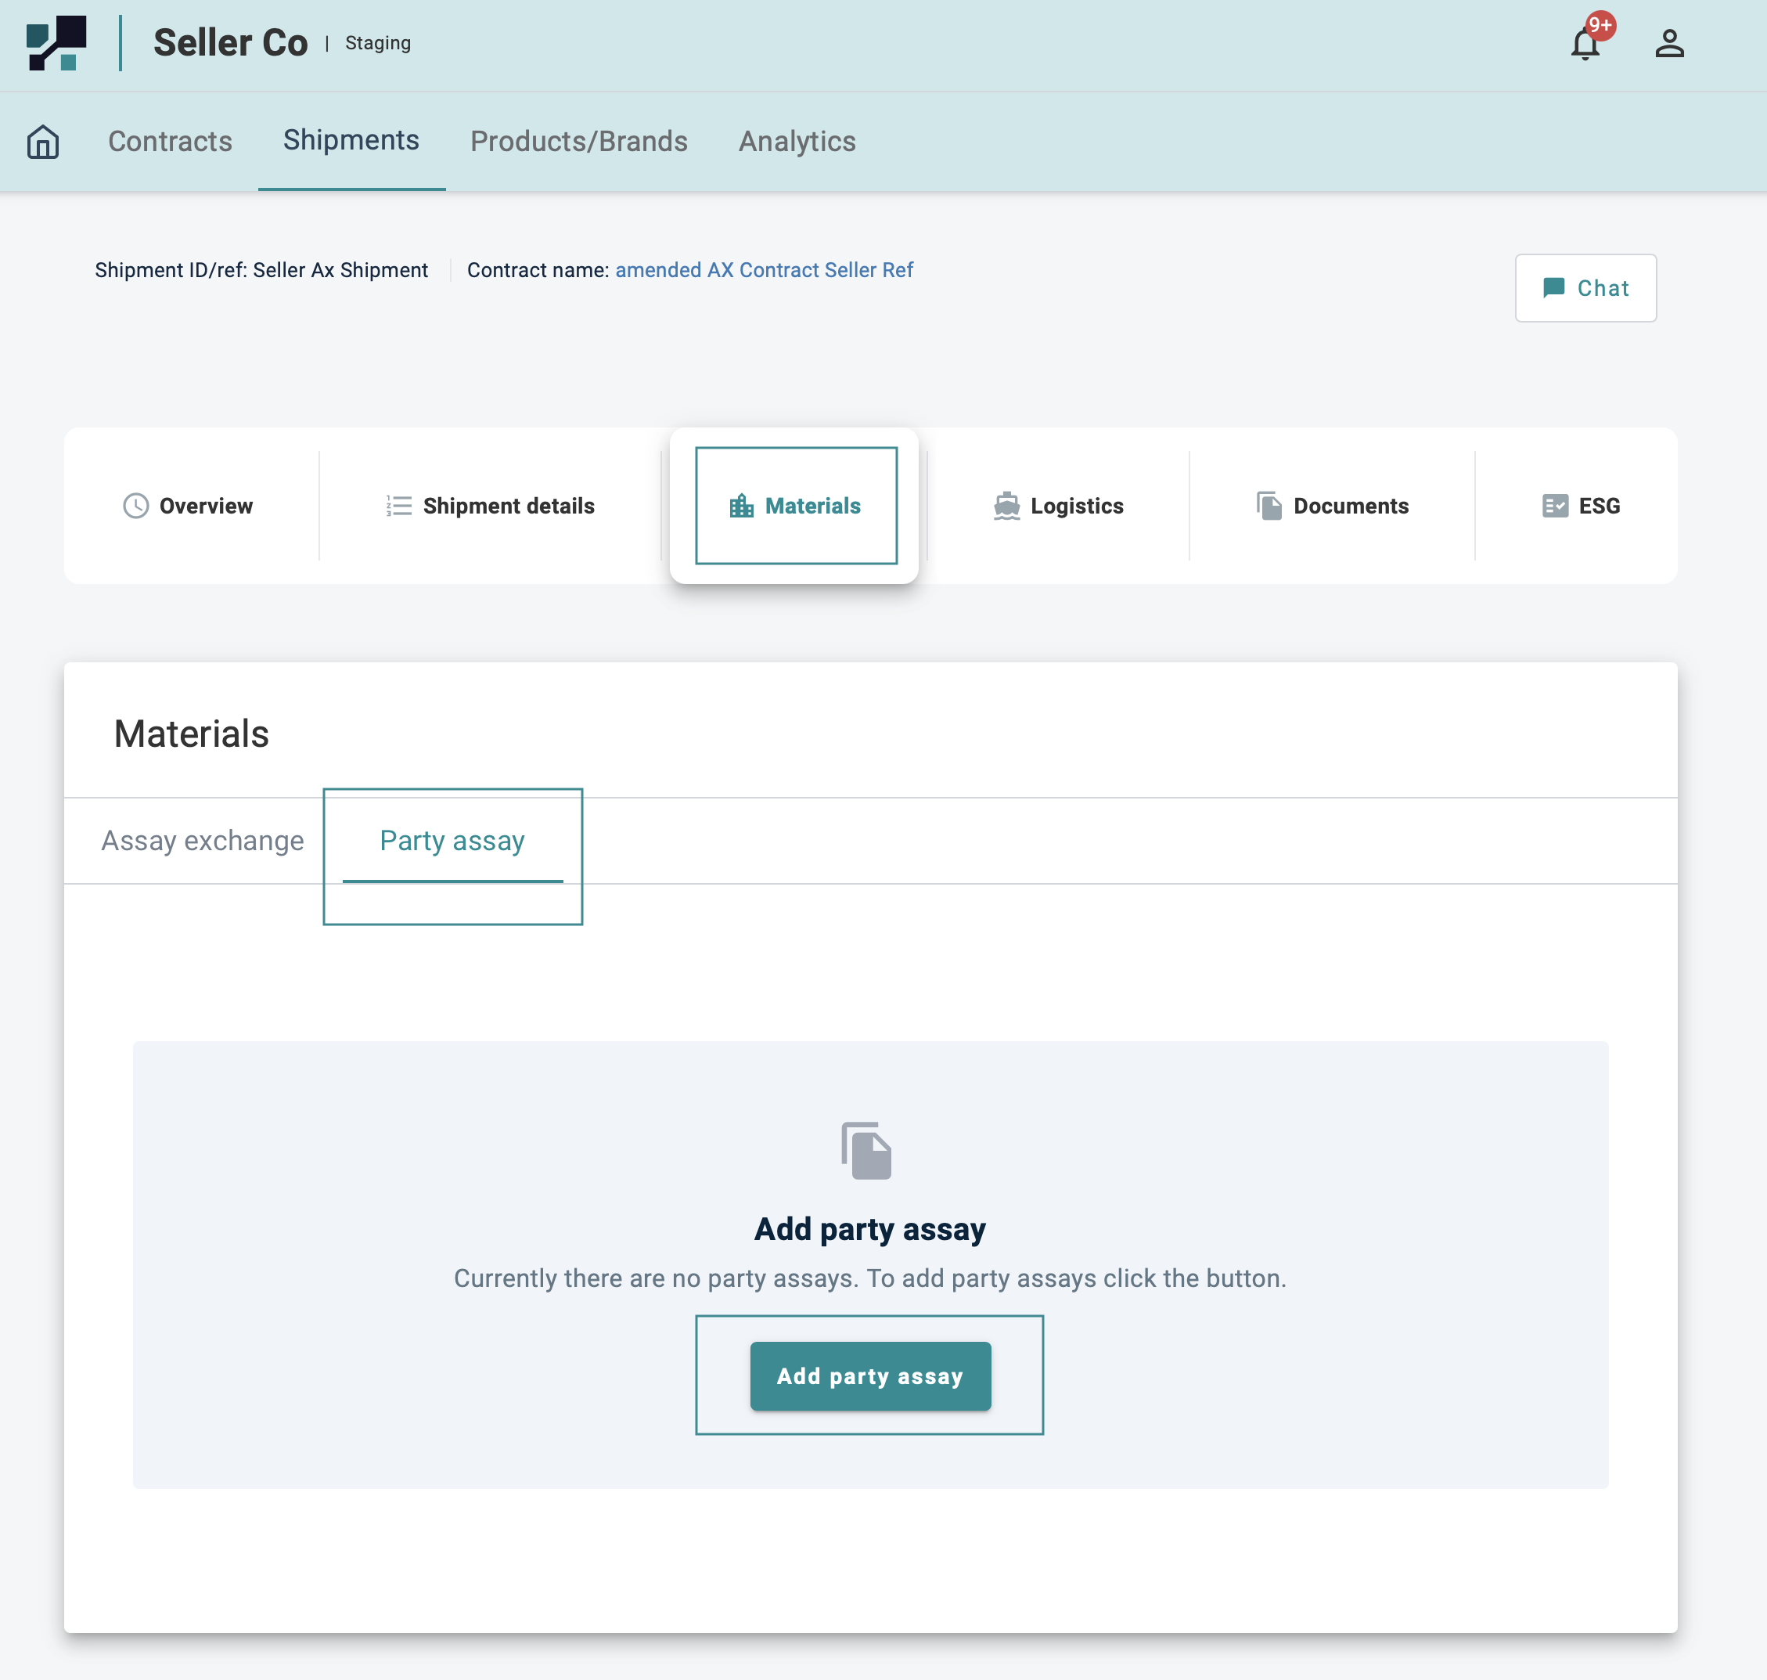The height and width of the screenshot is (1680, 1767).
Task: Click the empty-state document icon
Action: pos(866,1150)
